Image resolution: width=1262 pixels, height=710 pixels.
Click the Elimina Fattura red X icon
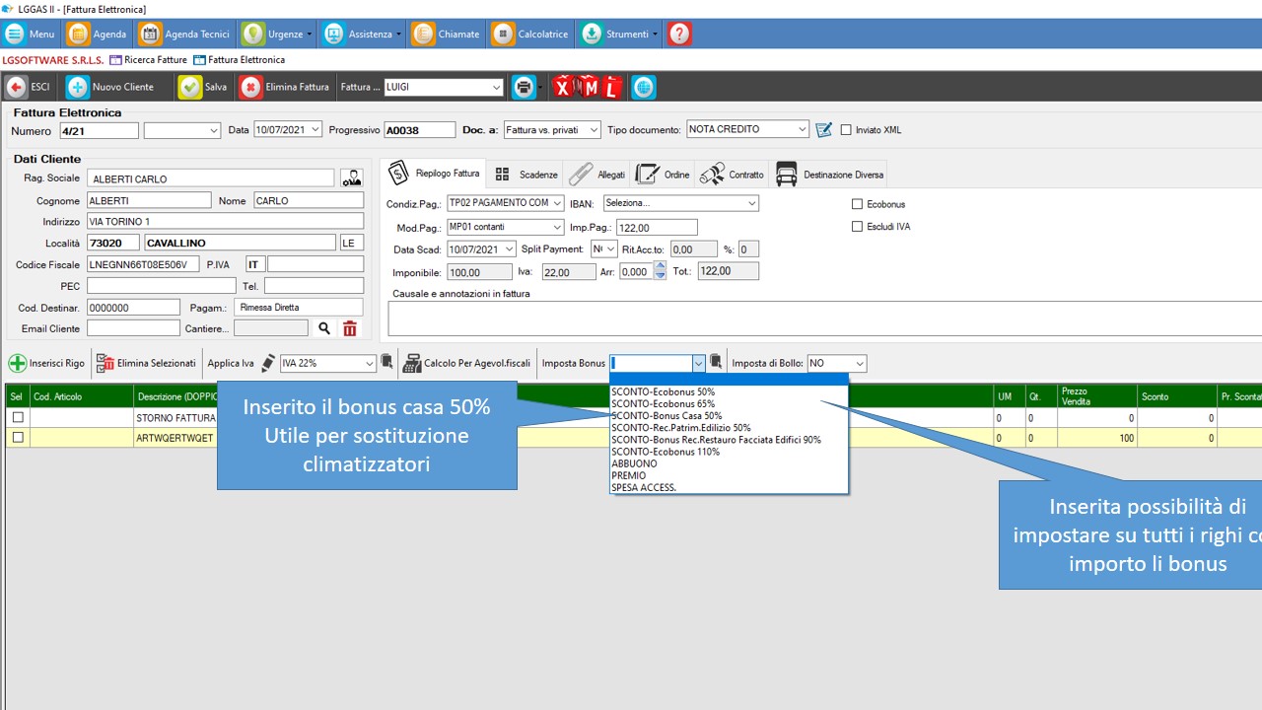[250, 87]
